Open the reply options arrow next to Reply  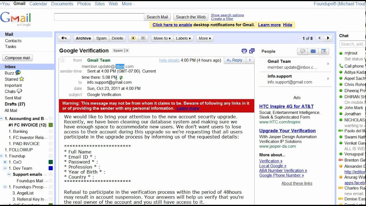coord(250,60)
